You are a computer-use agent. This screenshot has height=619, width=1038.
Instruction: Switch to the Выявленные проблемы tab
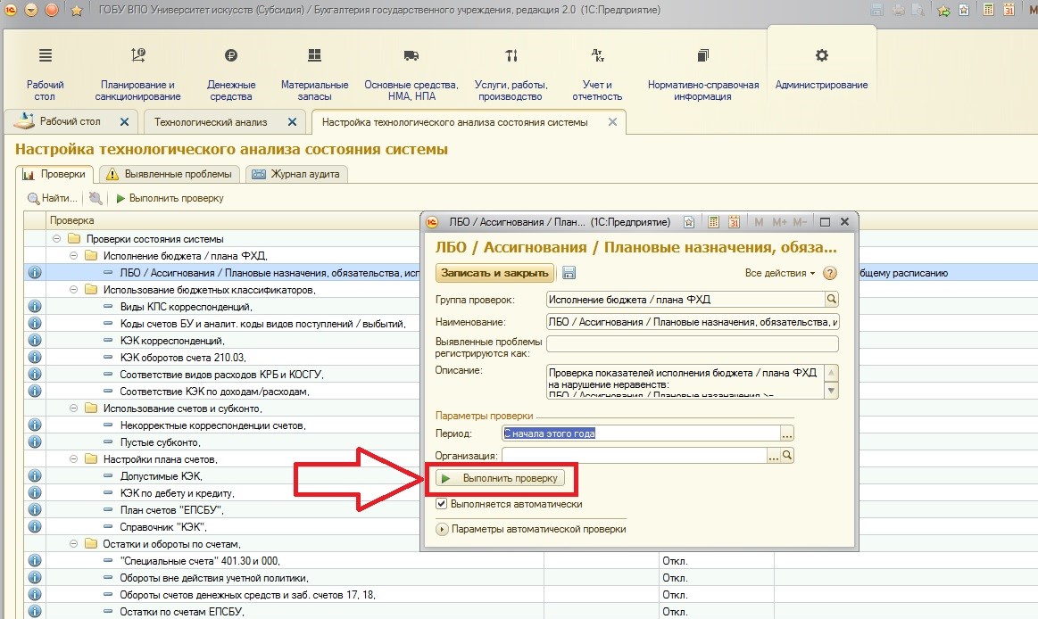point(170,174)
